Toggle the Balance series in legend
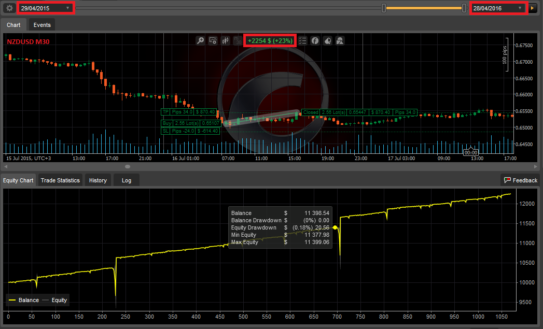This screenshot has height=329, width=543. [x=24, y=300]
